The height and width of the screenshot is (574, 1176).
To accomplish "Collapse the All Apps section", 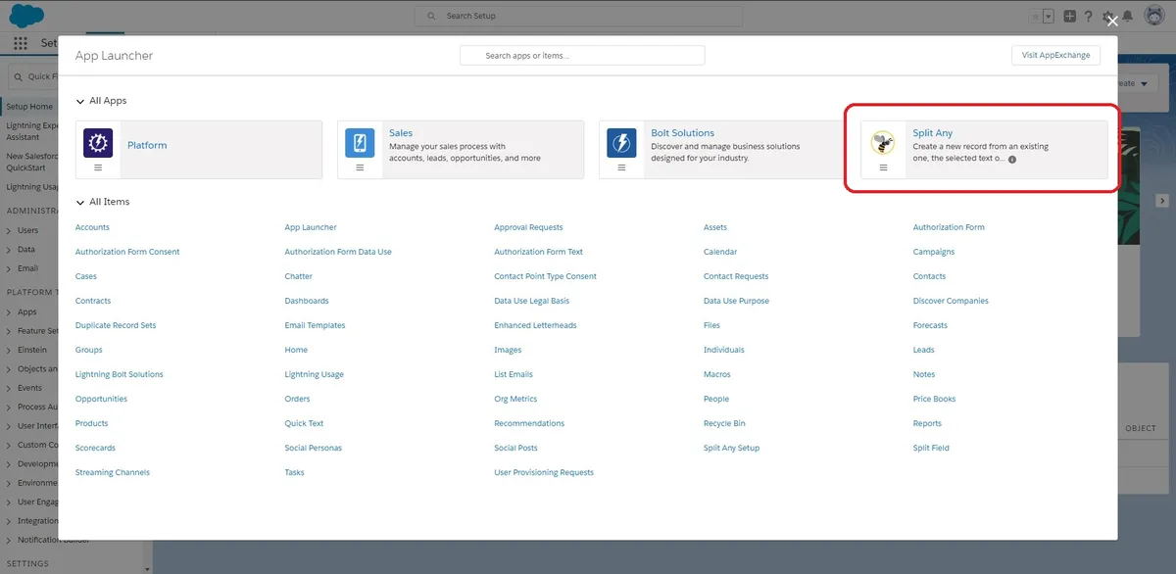I will coord(80,101).
